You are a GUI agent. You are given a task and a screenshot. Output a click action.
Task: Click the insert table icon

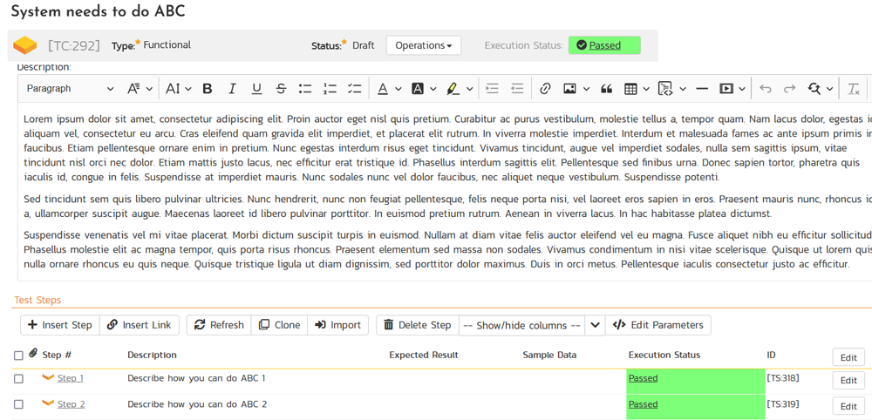pyautogui.click(x=630, y=88)
